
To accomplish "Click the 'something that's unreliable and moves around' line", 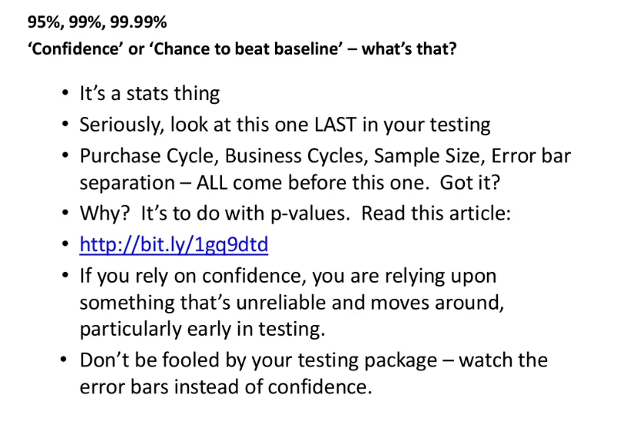I will click(x=292, y=303).
